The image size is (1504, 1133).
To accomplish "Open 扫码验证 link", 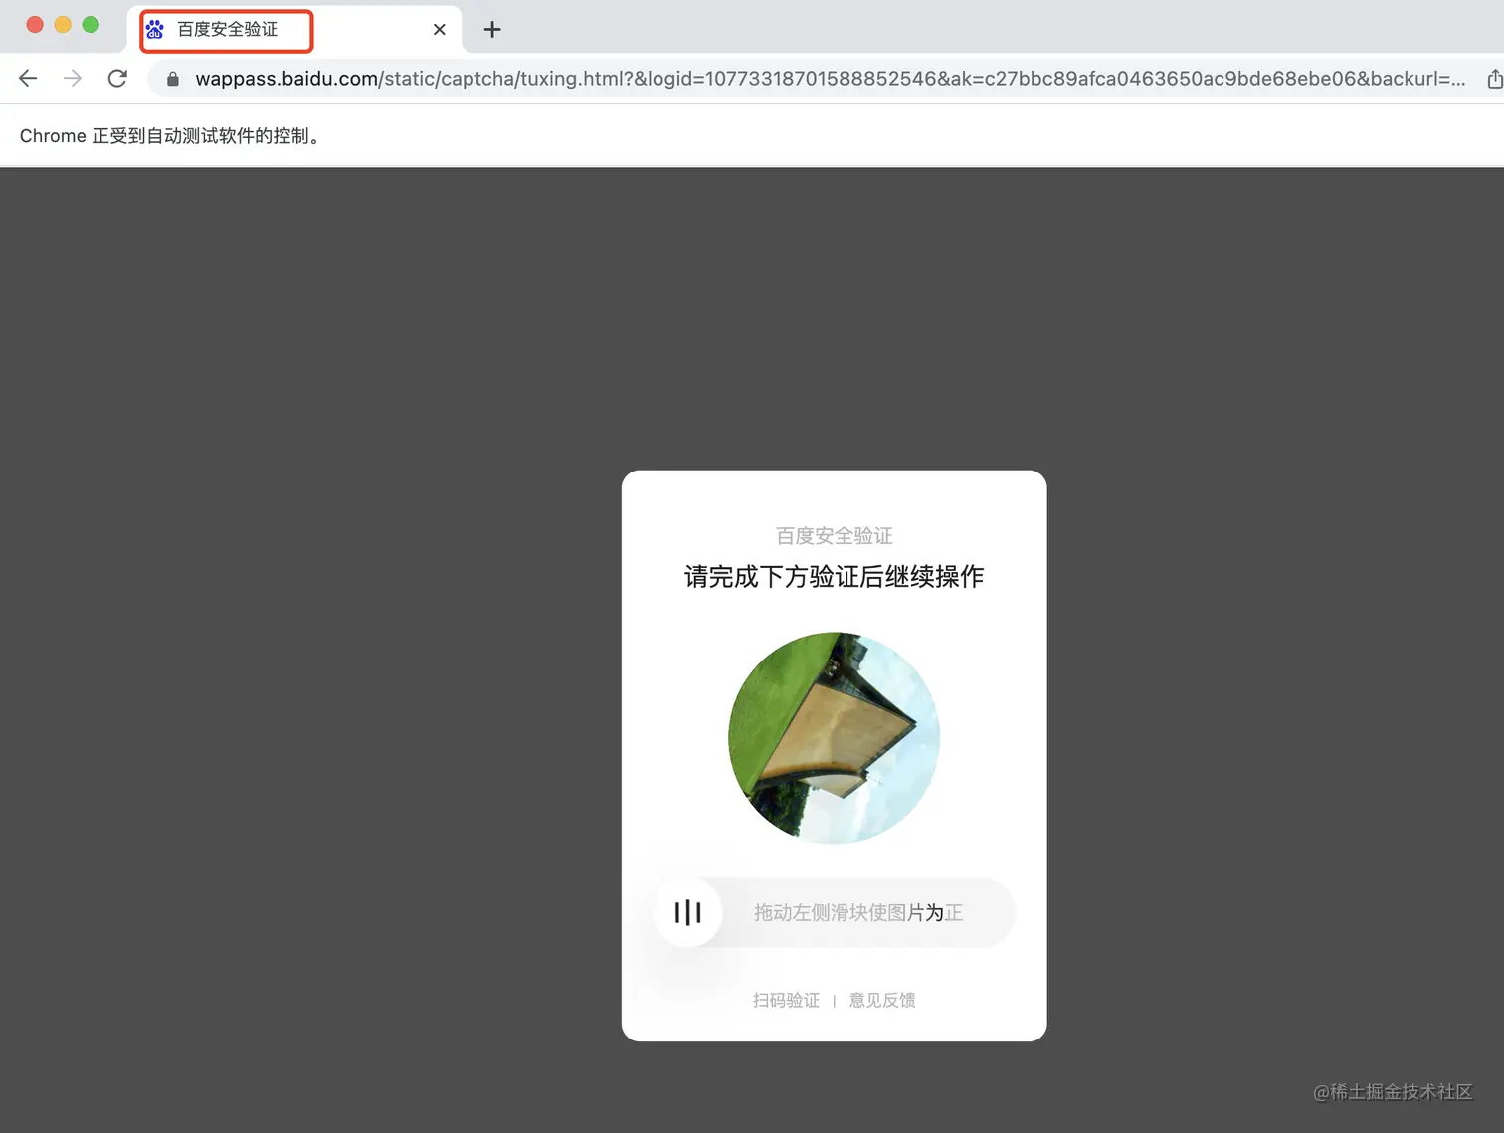I will click(786, 1000).
